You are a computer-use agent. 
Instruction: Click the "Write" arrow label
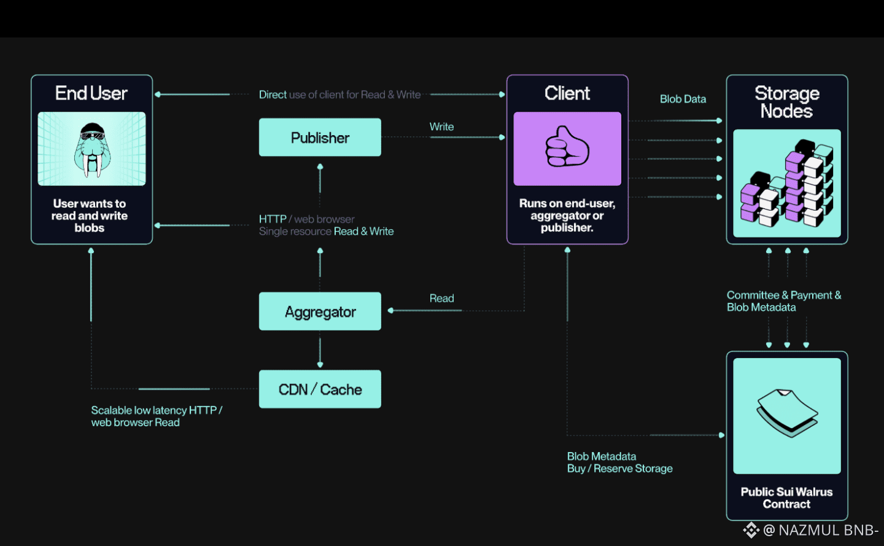(x=442, y=127)
